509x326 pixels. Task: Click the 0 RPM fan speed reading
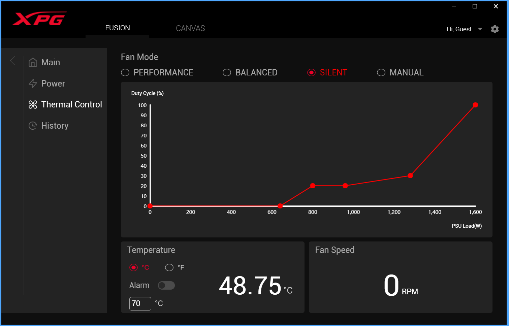(391, 286)
